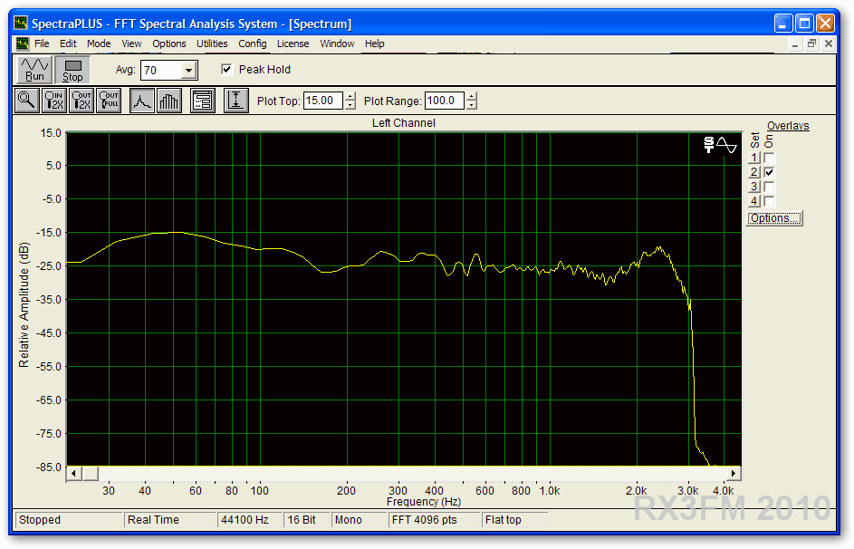Click the overlay Options... button
Screen dimensions: 854x549
click(x=774, y=218)
